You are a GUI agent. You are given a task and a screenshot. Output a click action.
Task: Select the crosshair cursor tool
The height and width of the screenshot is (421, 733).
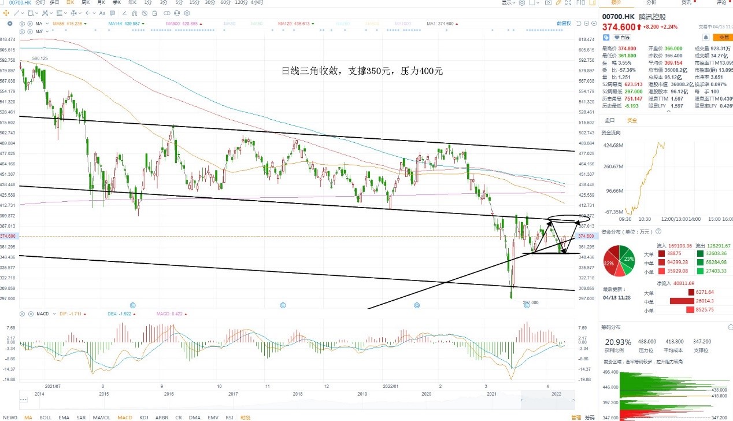(6, 13)
